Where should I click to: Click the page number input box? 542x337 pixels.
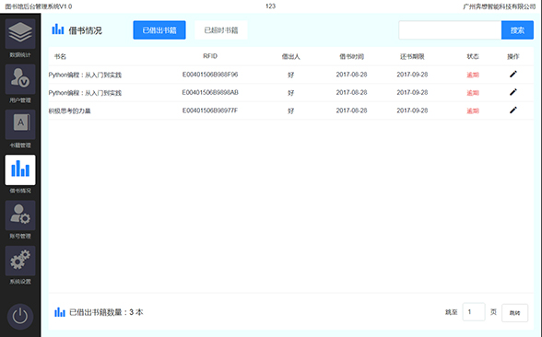[474, 312]
